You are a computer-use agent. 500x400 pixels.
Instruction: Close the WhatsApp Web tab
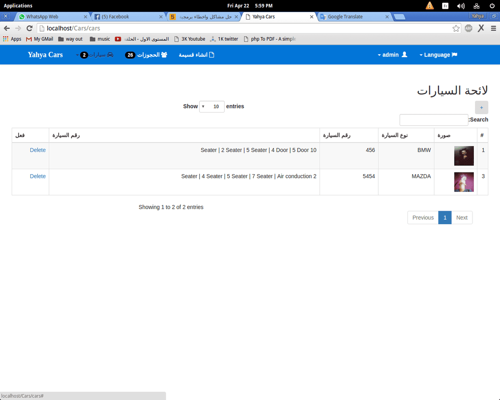85,17
